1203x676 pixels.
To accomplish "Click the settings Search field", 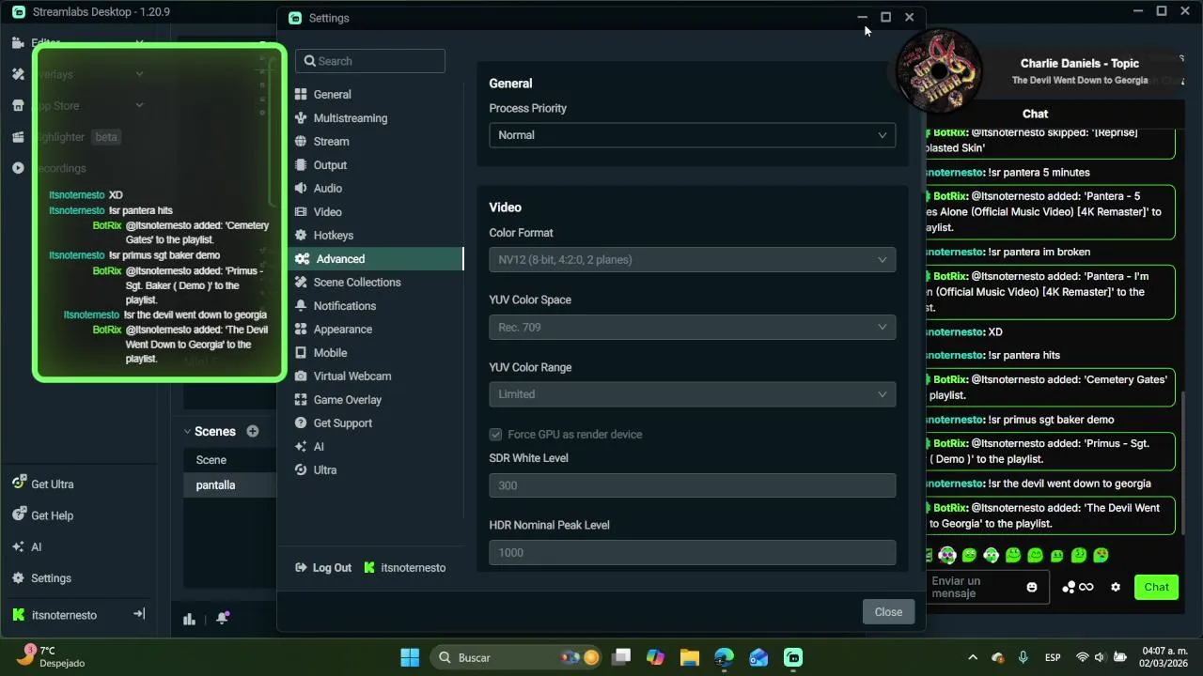I will (x=370, y=61).
